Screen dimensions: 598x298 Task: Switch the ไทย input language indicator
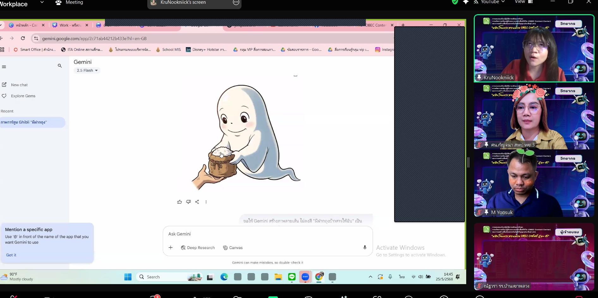point(402,277)
